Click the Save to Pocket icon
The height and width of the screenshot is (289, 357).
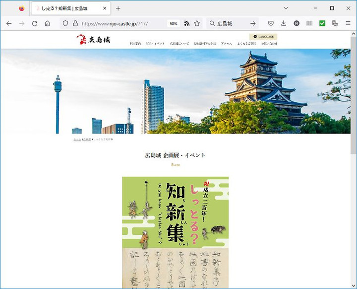[x=271, y=23]
